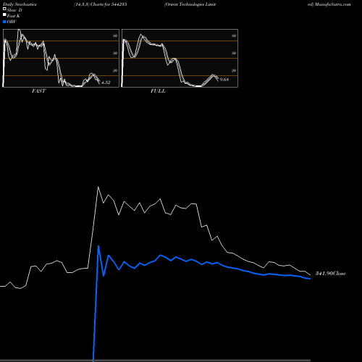Image resolution: width=362 pixels, height=362 pixels.
Task: Click the 341.90Close price label
Action: pyautogui.click(x=331, y=273)
